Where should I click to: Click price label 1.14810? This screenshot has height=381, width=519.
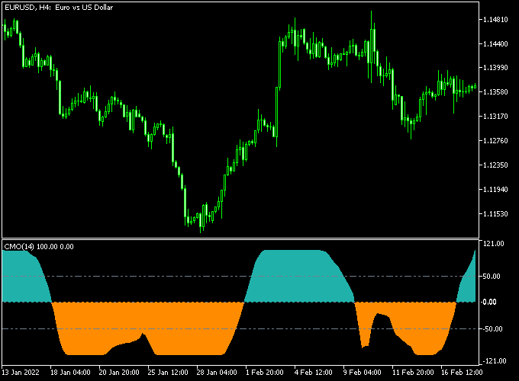(495, 20)
